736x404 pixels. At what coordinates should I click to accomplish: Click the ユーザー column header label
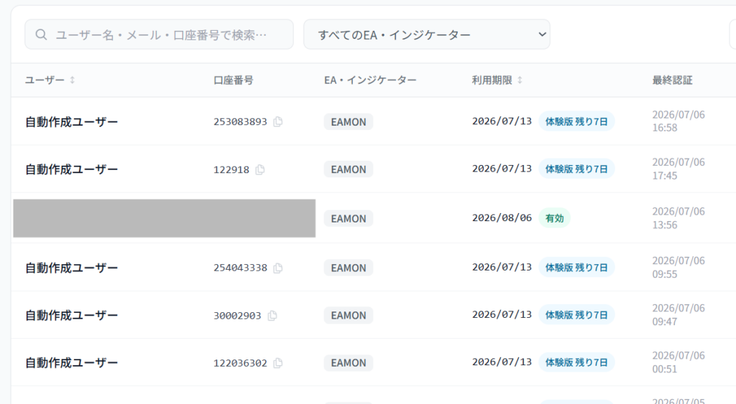[x=45, y=80]
